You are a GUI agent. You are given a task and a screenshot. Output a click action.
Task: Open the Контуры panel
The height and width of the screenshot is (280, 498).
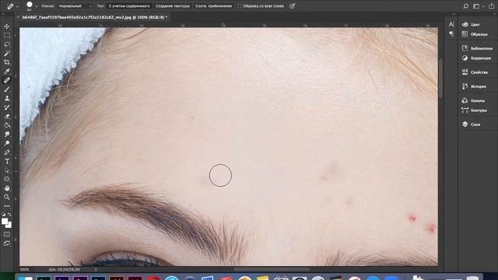(x=474, y=110)
